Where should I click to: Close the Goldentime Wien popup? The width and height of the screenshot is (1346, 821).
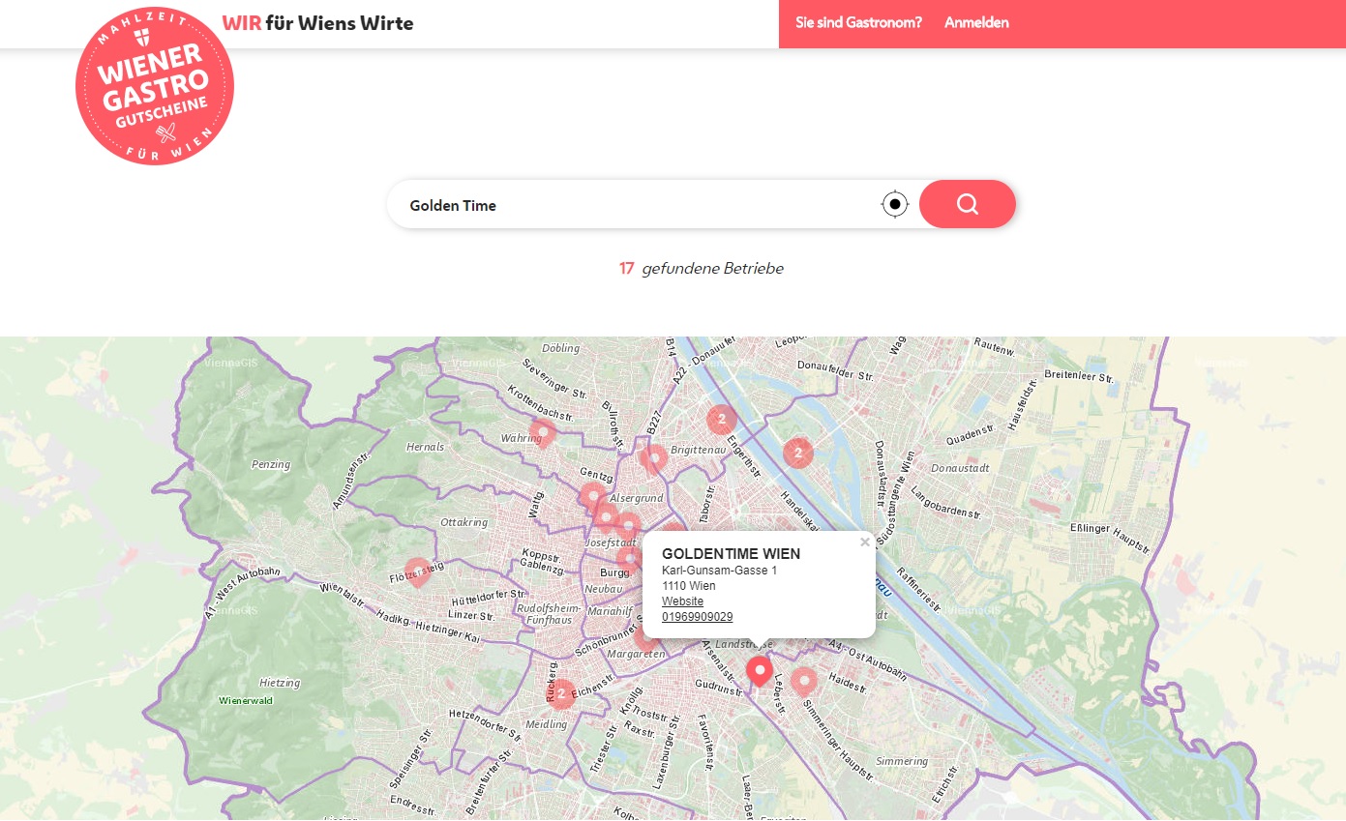(865, 542)
